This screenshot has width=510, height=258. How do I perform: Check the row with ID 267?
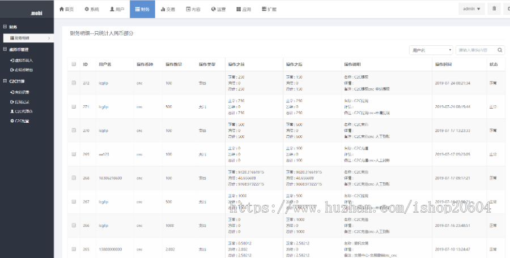74,201
